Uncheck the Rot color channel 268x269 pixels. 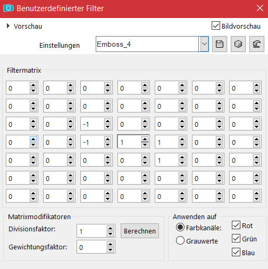tap(236, 225)
